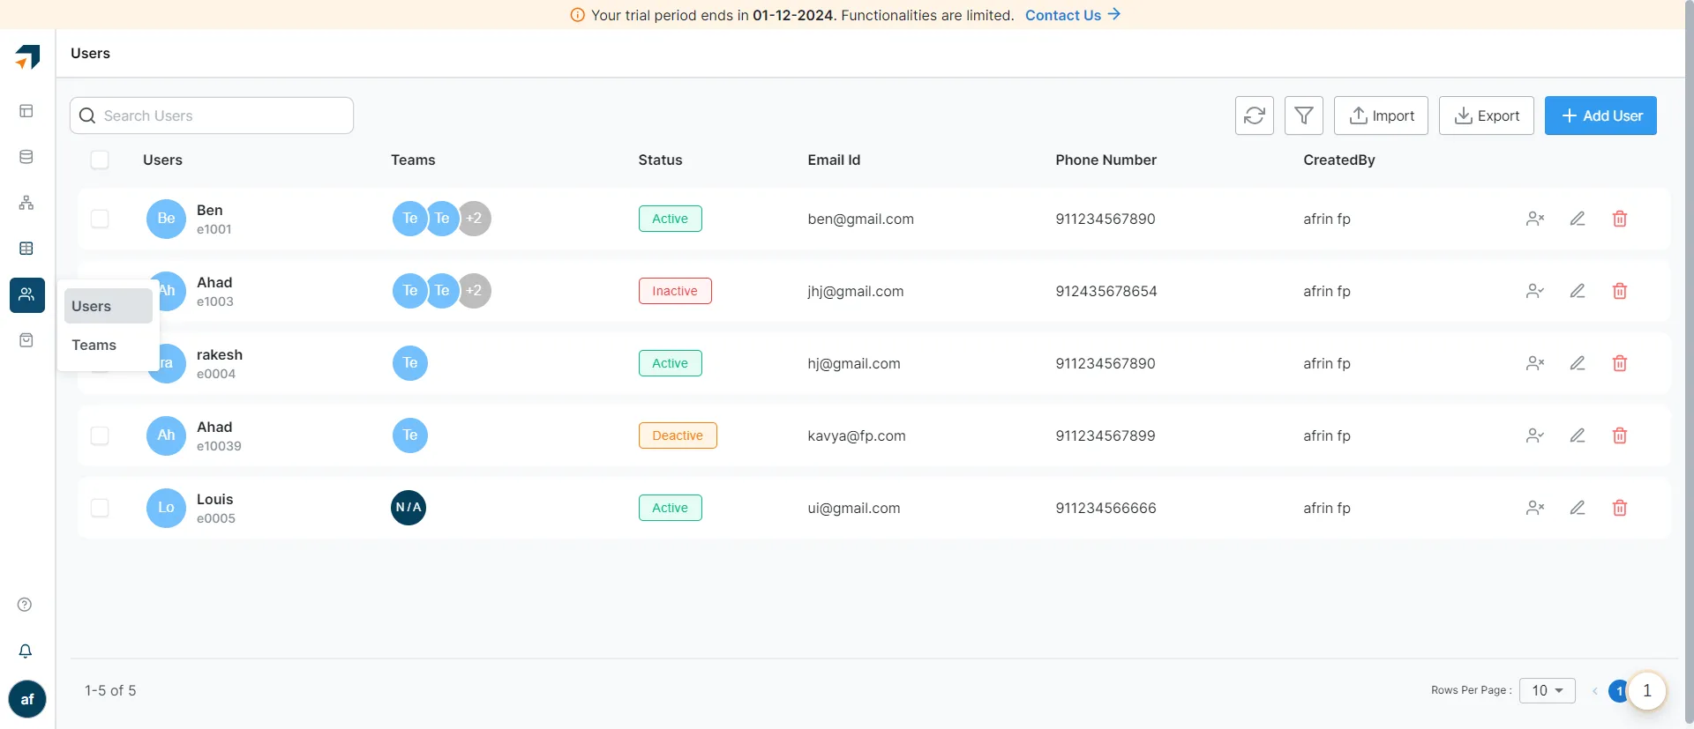This screenshot has height=729, width=1694.
Task: Deactivate Louis using user-x icon
Action: 1534,508
